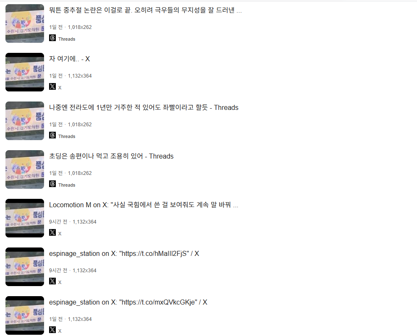Click the Threads icon under the first result

(x=52, y=38)
